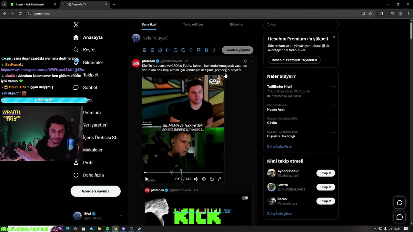Mute the video volume icon

click(x=196, y=179)
